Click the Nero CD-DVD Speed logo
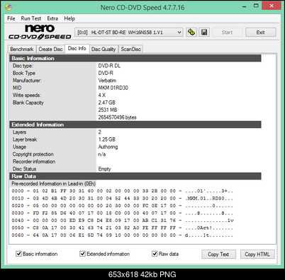The image size is (285, 280). click(40, 32)
